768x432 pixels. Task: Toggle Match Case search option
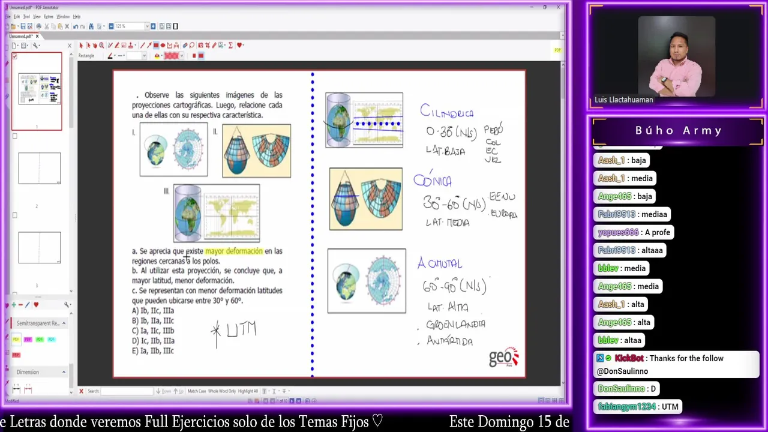[197, 391]
